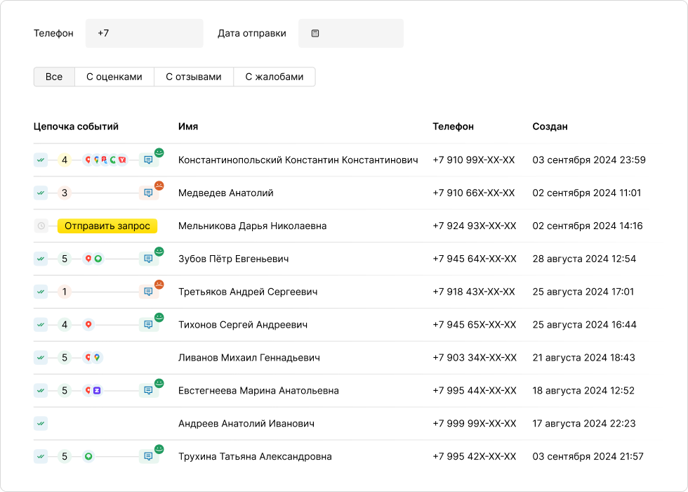Click delivered double-check icon in Тихонов Сергей row
Screen dimensions: 688x492
tap(41, 325)
